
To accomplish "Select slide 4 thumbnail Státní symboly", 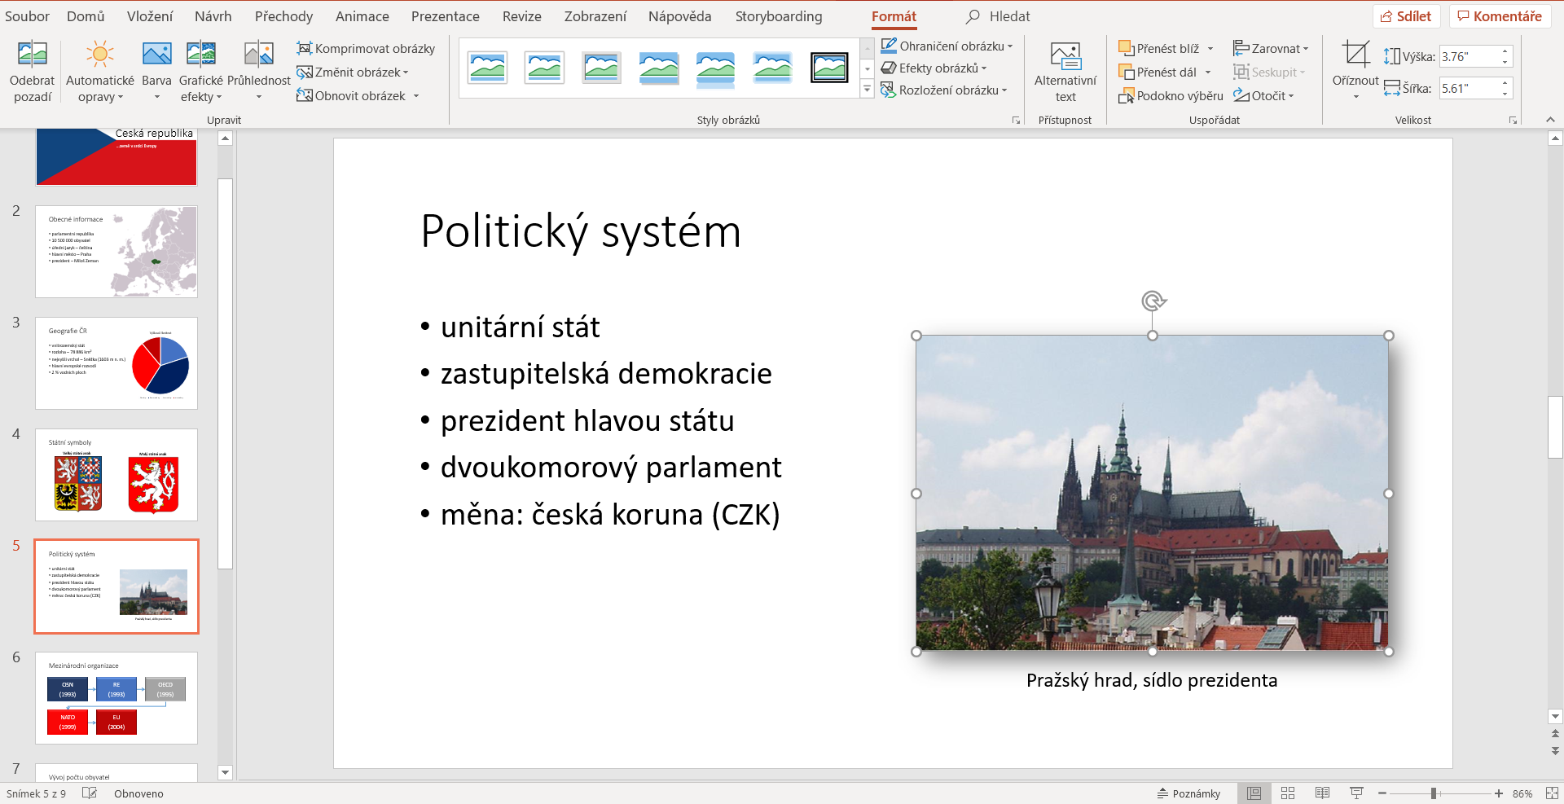I will [x=116, y=475].
